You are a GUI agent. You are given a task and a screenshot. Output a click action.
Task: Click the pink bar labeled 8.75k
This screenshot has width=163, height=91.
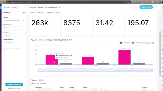pyautogui.click(x=52, y=60)
